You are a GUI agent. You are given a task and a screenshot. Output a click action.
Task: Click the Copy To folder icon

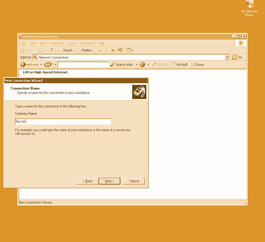click(106, 50)
